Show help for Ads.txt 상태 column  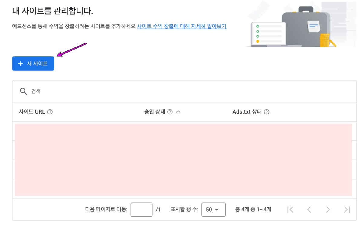[x=267, y=112]
